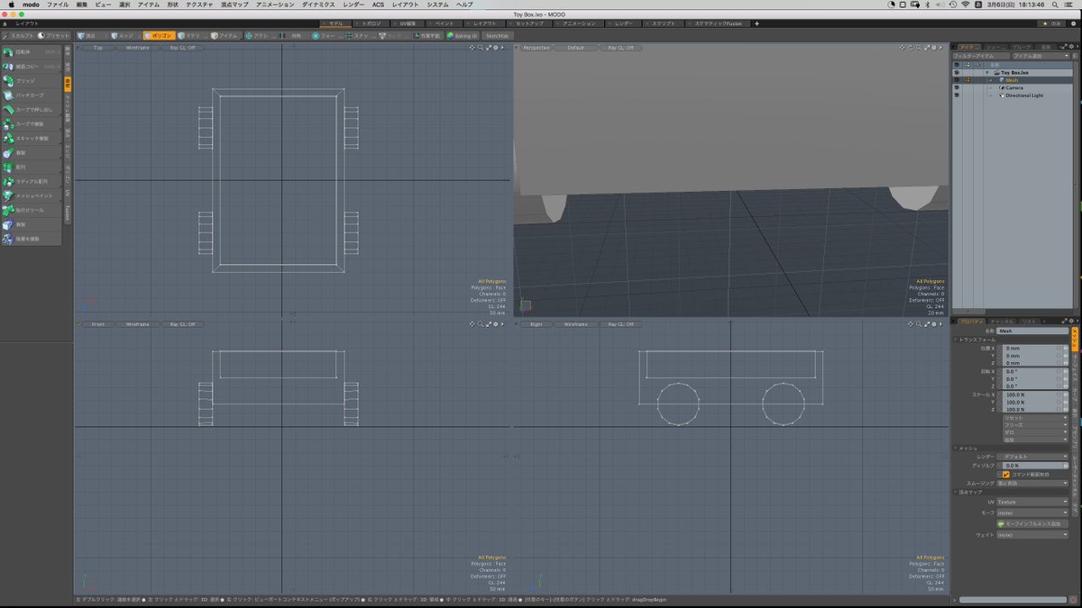Open the テクスチャ menu

tap(199, 5)
